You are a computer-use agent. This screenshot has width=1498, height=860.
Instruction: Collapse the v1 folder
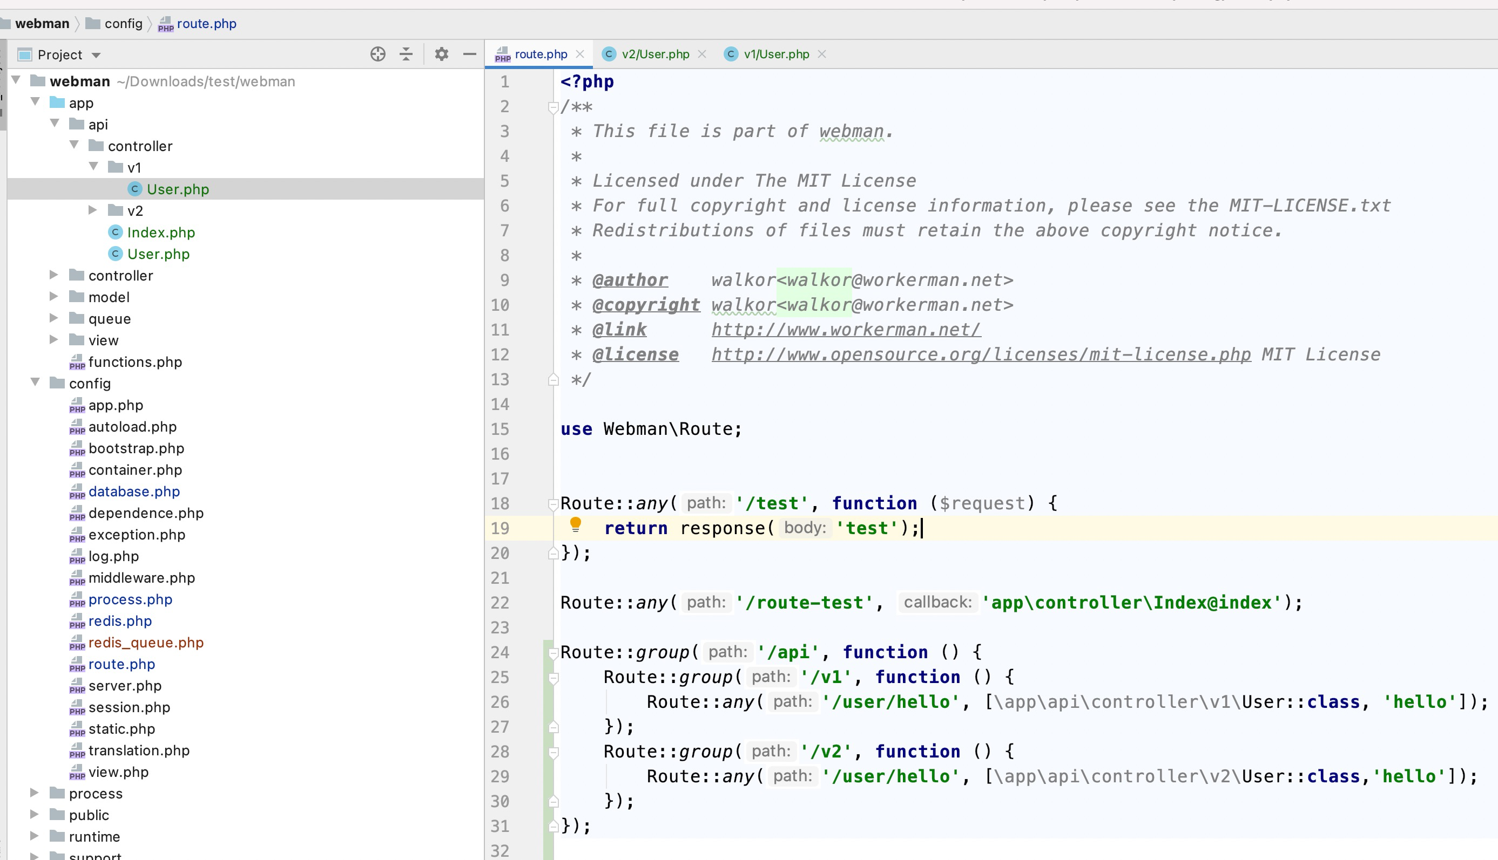coord(93,167)
